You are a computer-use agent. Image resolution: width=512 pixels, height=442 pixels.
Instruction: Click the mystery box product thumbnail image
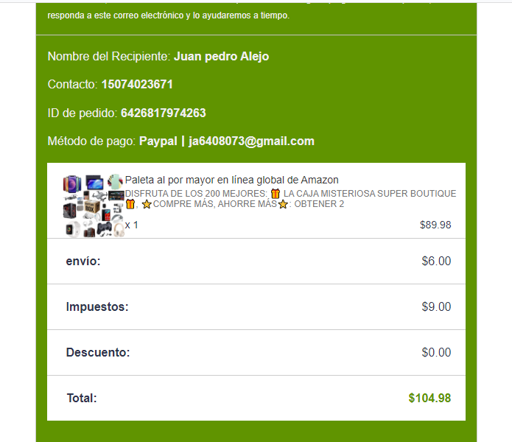pyautogui.click(x=94, y=206)
